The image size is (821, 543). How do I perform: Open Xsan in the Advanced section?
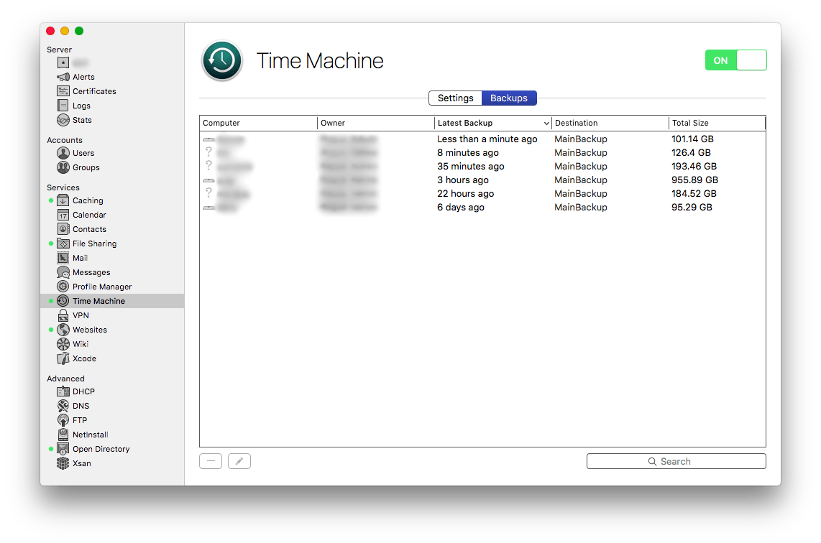[74, 463]
